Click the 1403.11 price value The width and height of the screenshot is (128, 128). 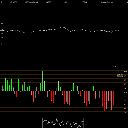tap(120, 77)
